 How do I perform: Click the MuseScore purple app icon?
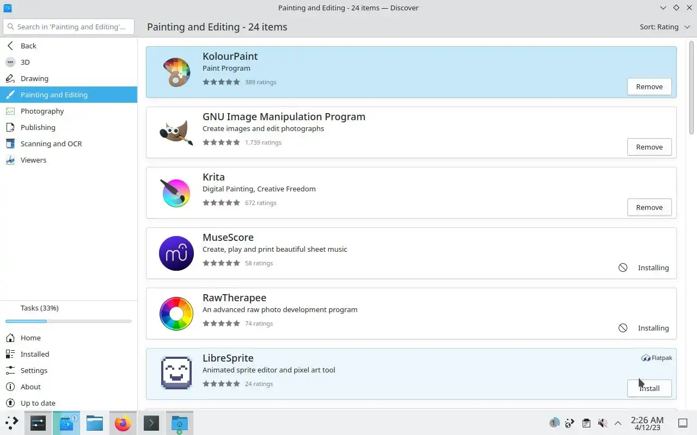point(176,253)
